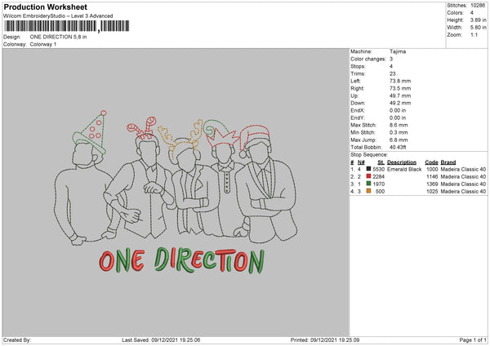Click the Height value '3.89 in'
This screenshot has height=346, width=490.
(478, 20)
